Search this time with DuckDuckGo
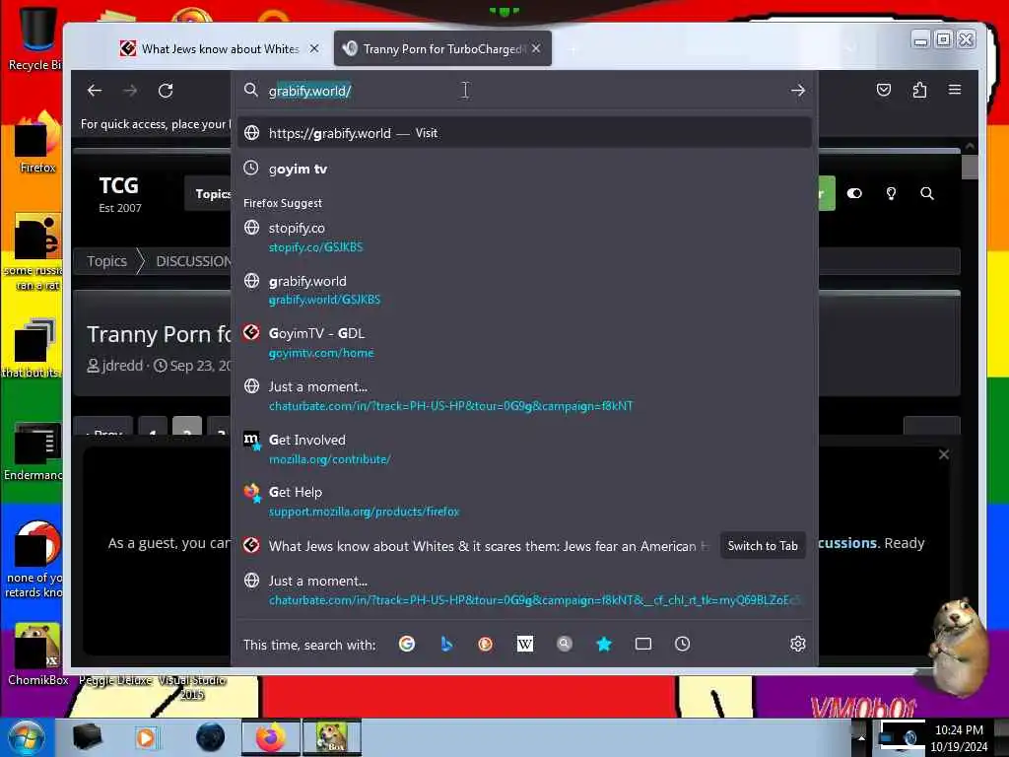The width and height of the screenshot is (1009, 757). point(485,644)
